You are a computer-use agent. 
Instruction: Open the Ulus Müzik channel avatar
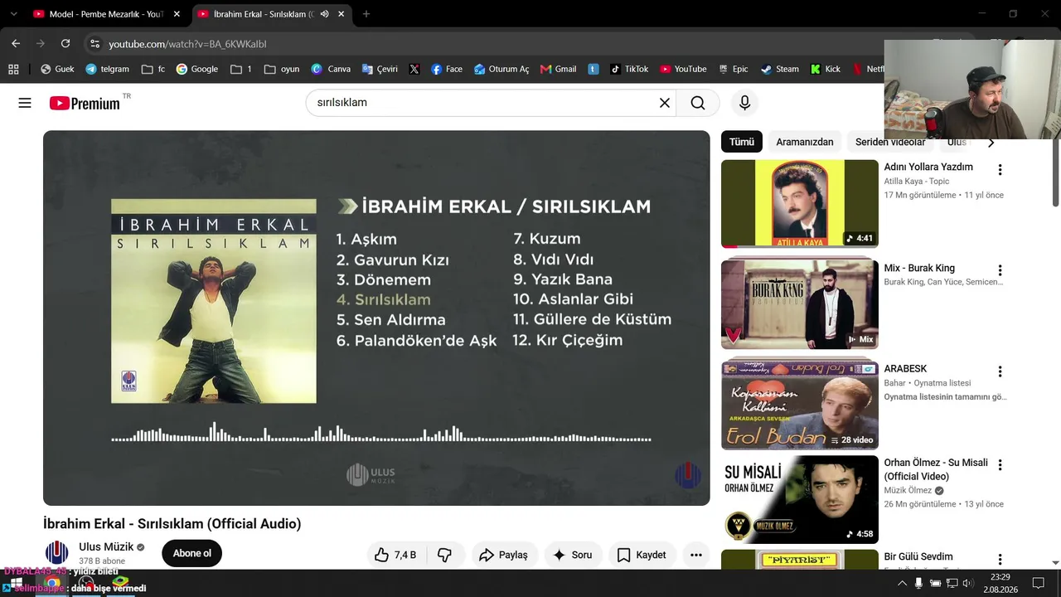[57, 553]
